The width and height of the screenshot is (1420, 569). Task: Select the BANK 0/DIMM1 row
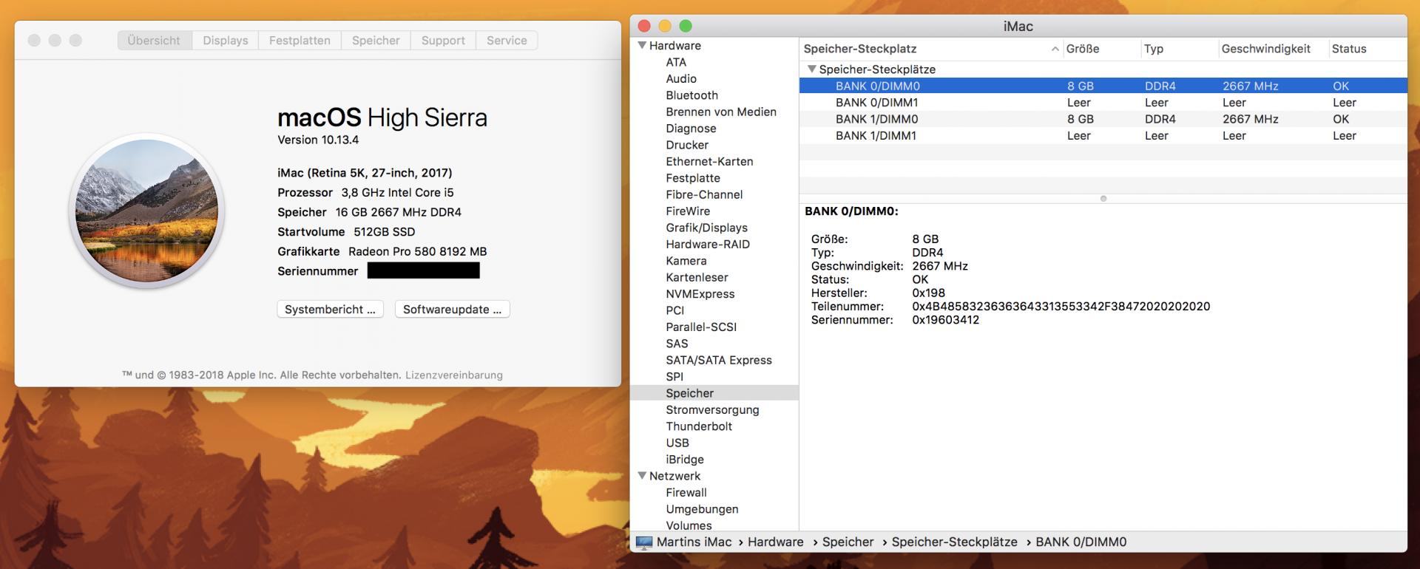pos(1103,103)
